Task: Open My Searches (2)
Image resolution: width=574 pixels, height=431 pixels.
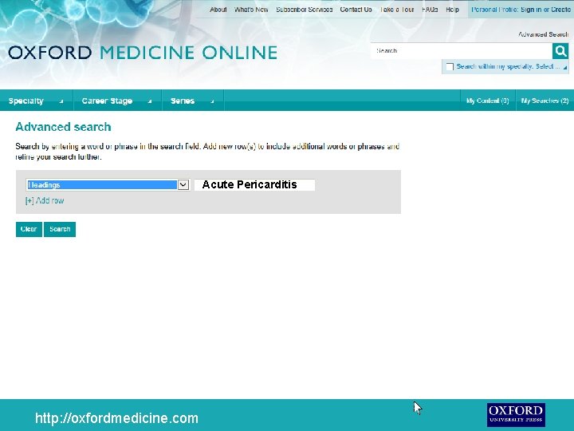Action: (545, 101)
